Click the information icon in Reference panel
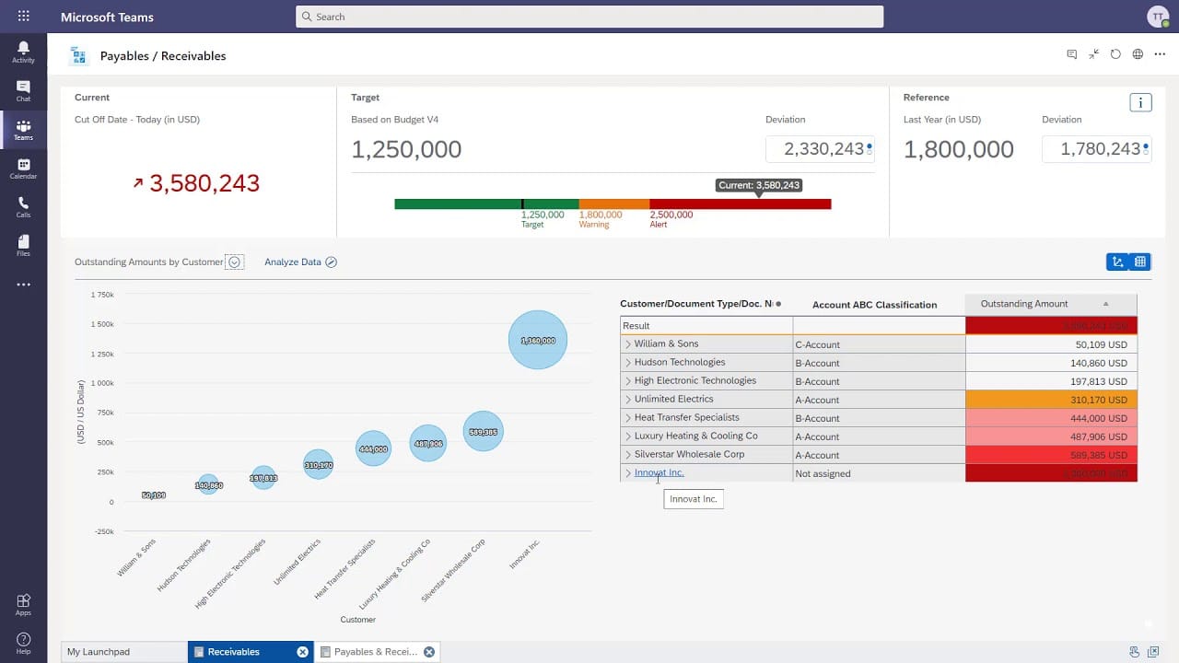This screenshot has width=1179, height=663. [1140, 102]
